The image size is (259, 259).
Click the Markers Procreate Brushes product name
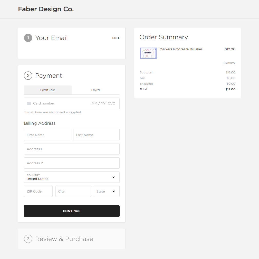181,49
